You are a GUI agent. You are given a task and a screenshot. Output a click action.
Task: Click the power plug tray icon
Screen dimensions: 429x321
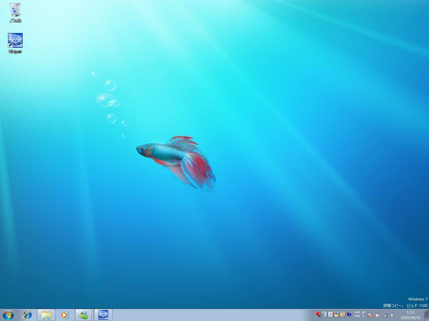pyautogui.click(x=378, y=315)
